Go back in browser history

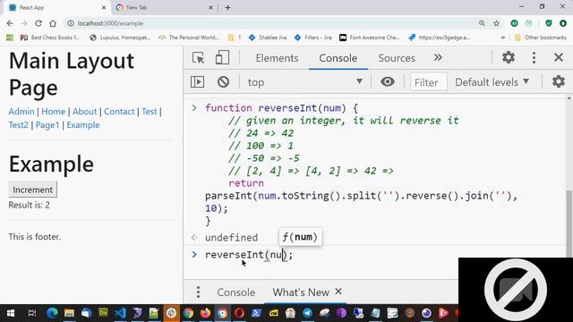tap(10, 23)
